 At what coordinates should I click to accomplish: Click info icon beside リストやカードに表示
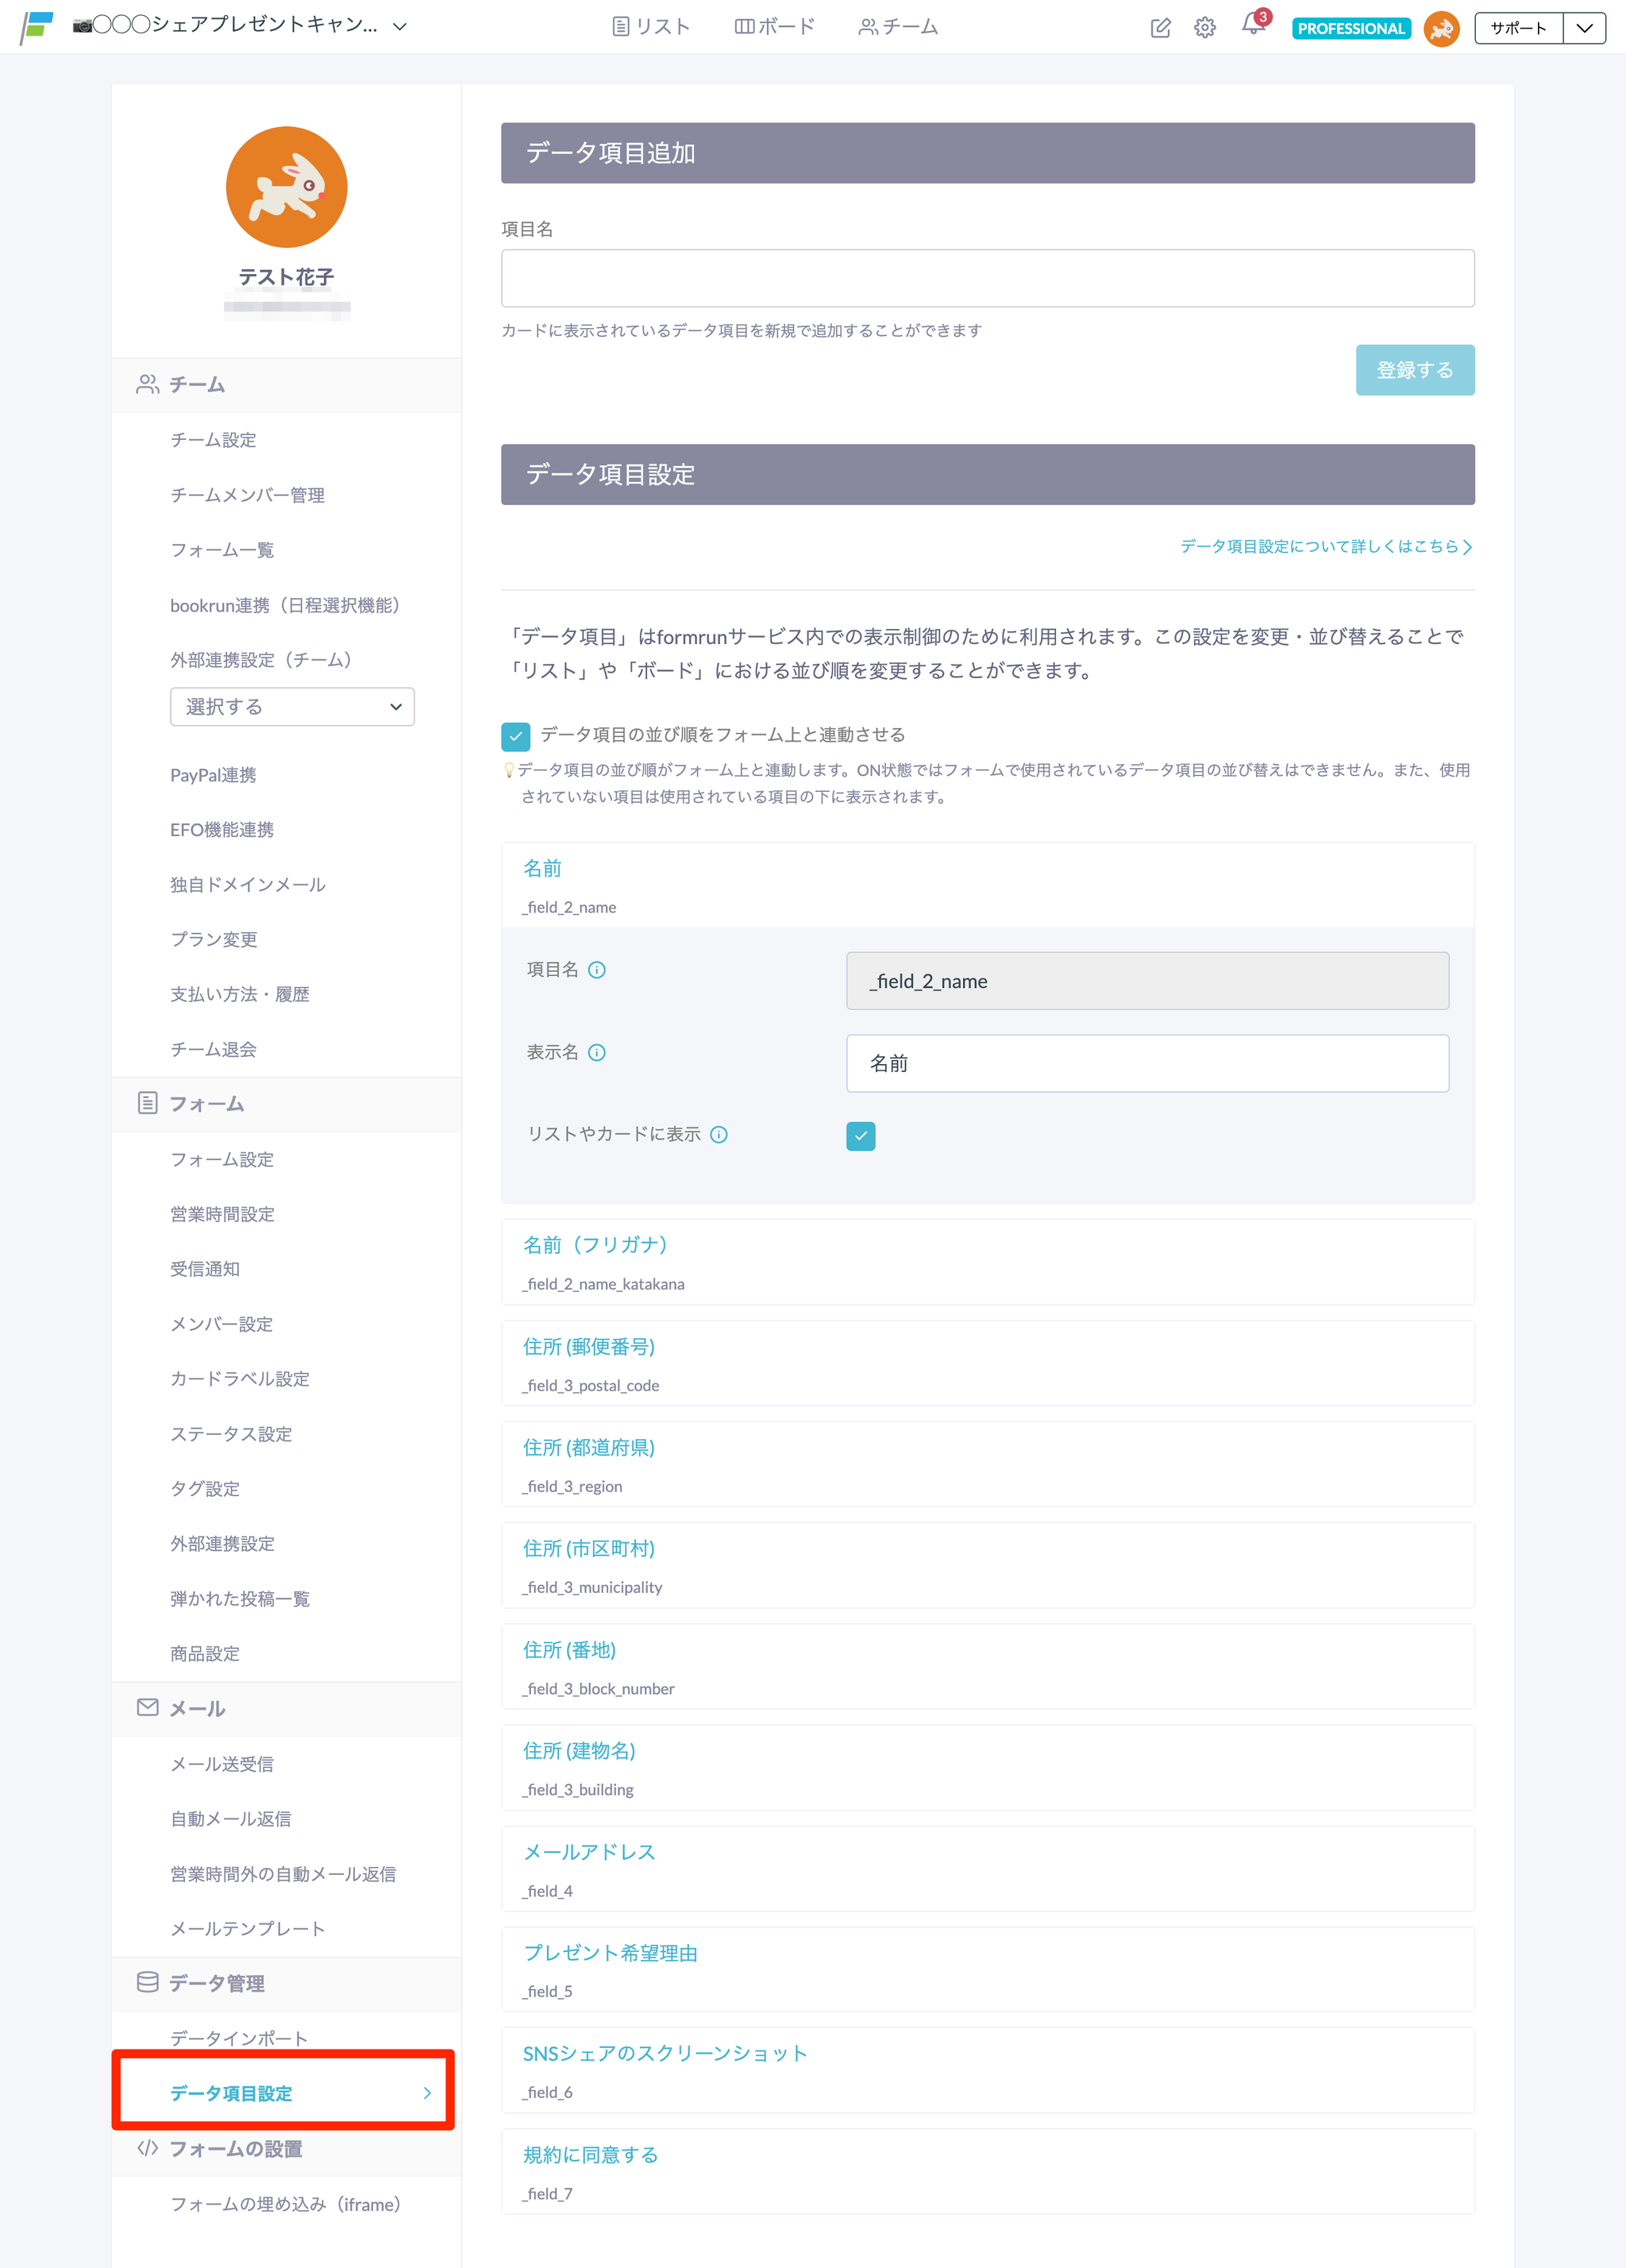coord(719,1134)
